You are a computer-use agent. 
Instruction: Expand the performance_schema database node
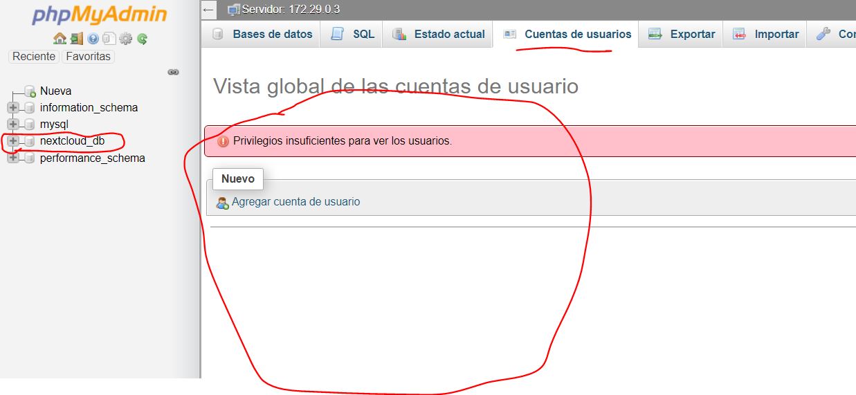pos(12,158)
